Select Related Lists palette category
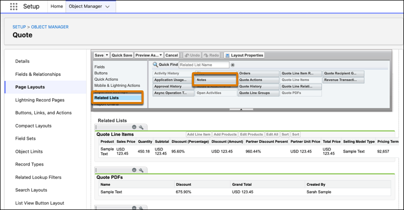This screenshot has height=210, width=404. [117, 98]
